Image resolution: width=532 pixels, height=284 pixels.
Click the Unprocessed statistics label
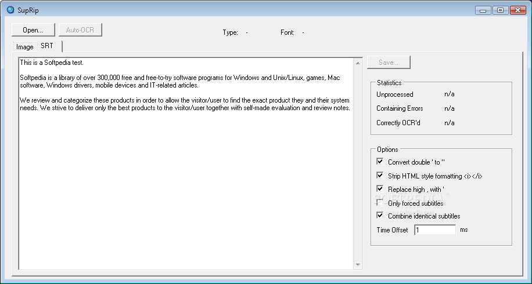[x=394, y=94]
